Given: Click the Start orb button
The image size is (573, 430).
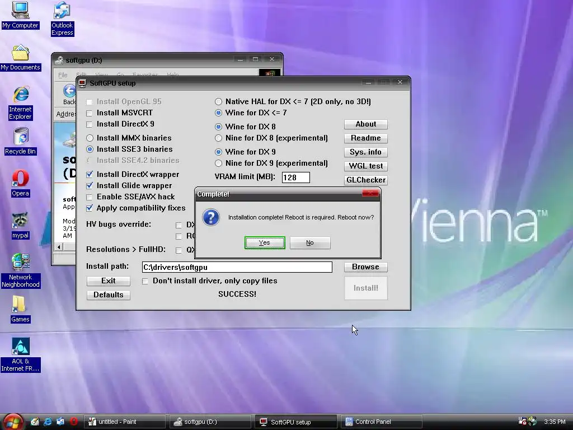Looking at the screenshot, I should tap(13, 422).
